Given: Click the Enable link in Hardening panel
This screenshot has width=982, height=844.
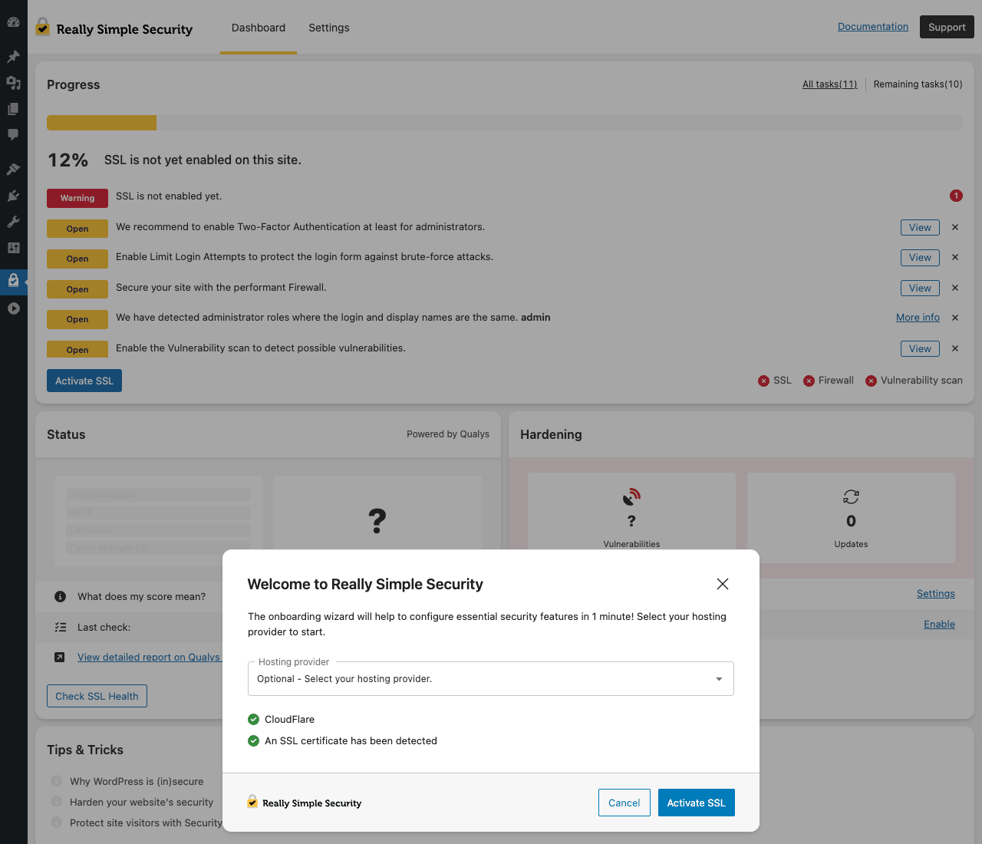Looking at the screenshot, I should pos(939,625).
